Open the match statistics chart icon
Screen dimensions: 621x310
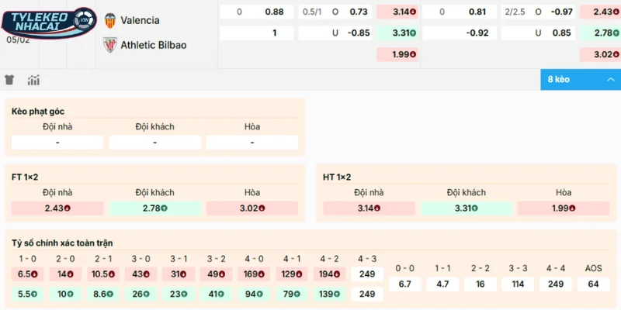(33, 80)
